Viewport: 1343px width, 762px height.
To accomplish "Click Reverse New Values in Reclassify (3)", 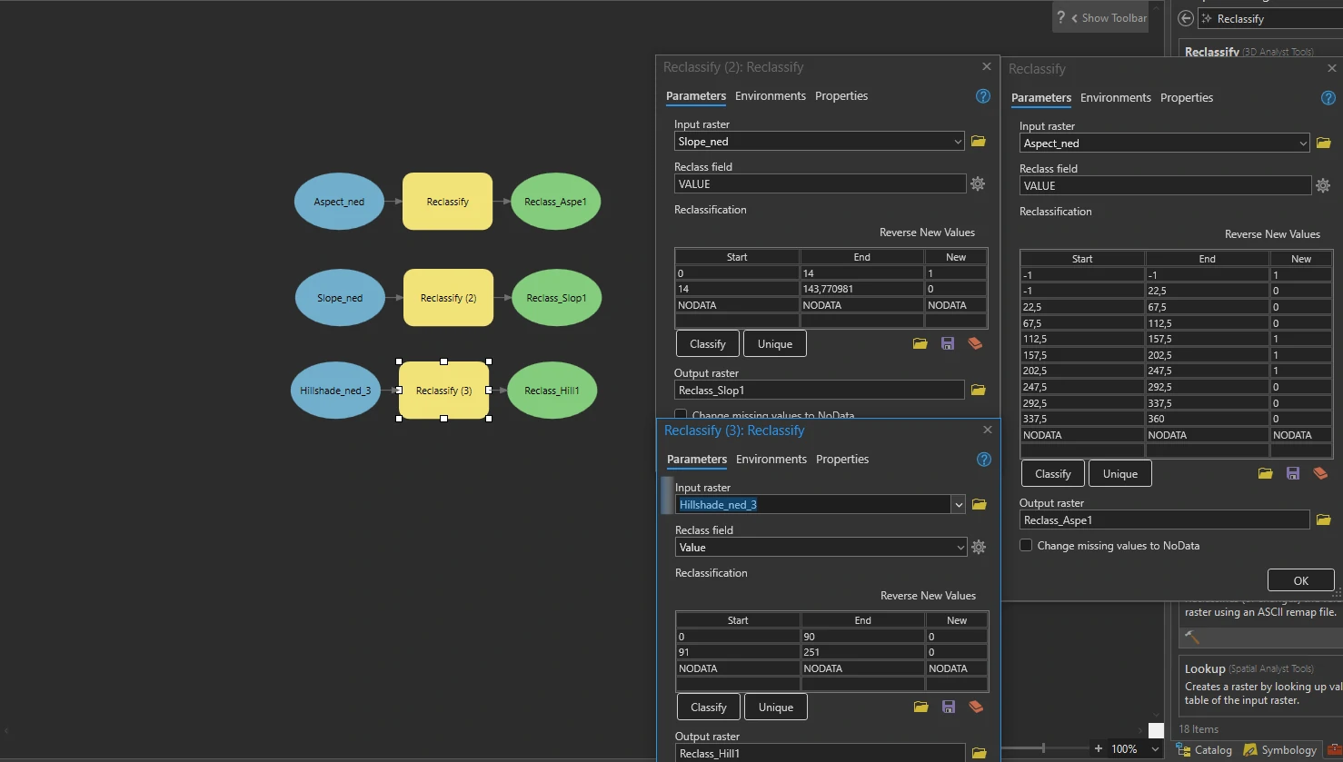I will tap(928, 595).
